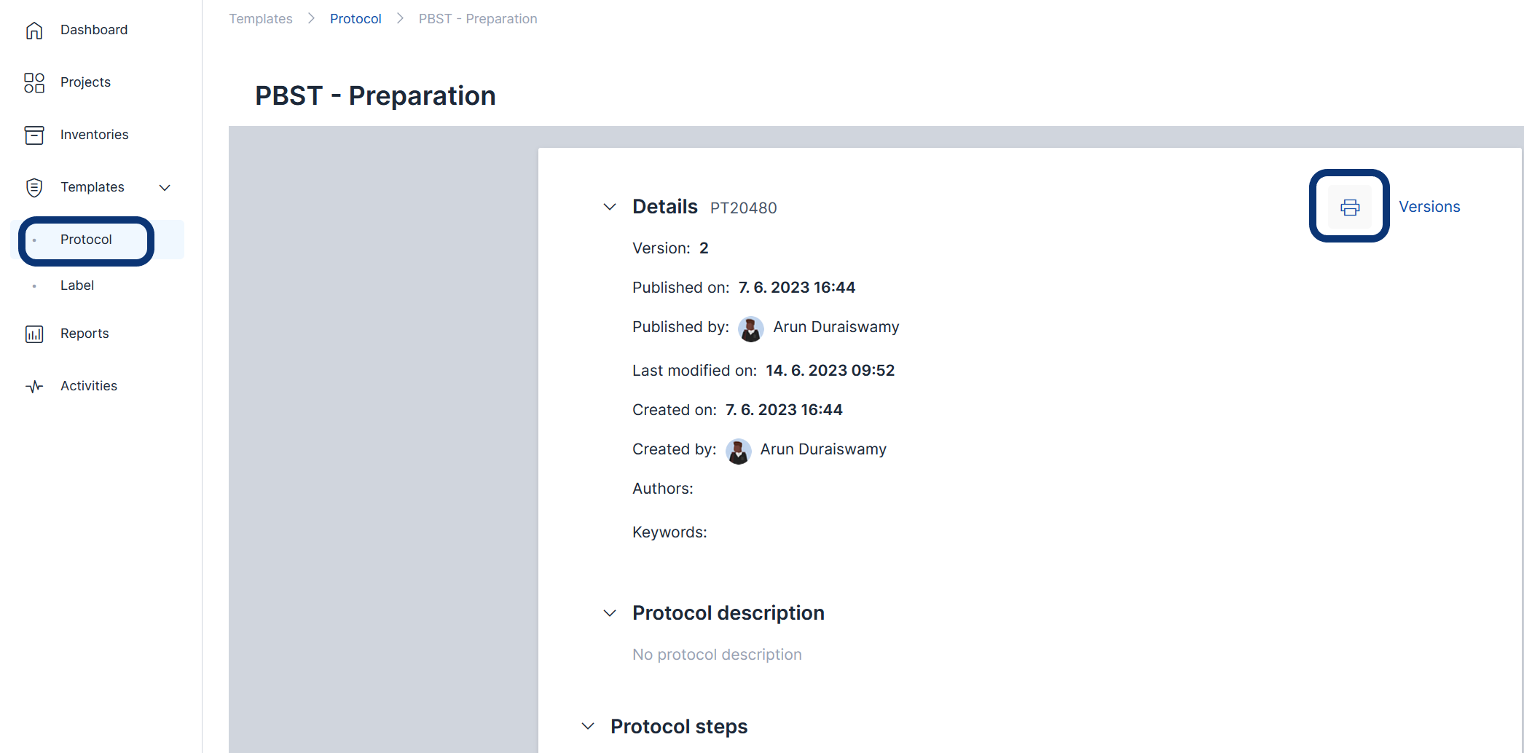Collapse the Protocol steps section
The image size is (1524, 753).
pos(588,726)
